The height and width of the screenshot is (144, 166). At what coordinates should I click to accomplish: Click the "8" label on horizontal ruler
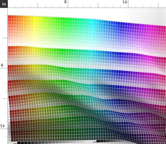(x=65, y=2)
